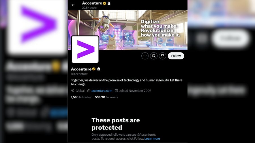The width and height of the screenshot is (255, 143).
Task: Click the lock icon beside the profile name
Action: pos(99,69)
